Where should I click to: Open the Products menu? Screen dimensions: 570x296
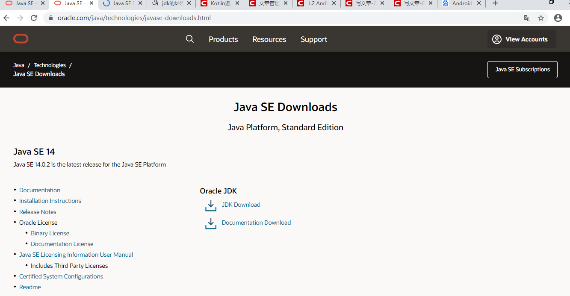coord(223,39)
